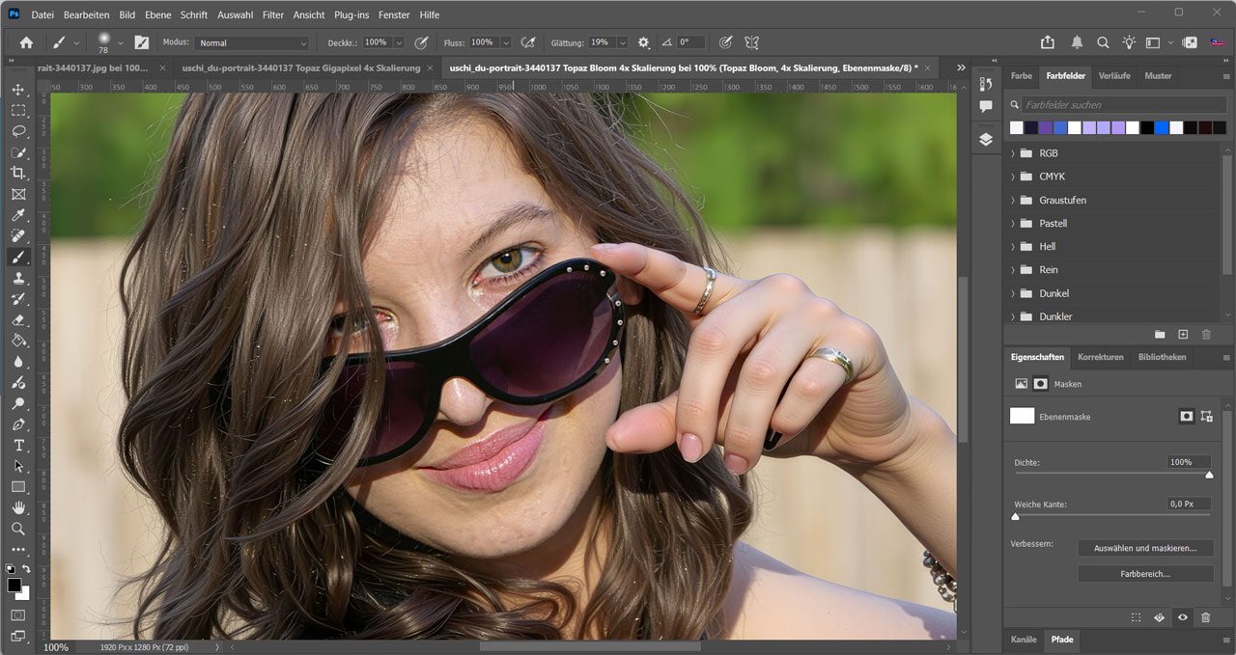Select the Crop tool
Screen dimensions: 1236x655
tap(18, 173)
